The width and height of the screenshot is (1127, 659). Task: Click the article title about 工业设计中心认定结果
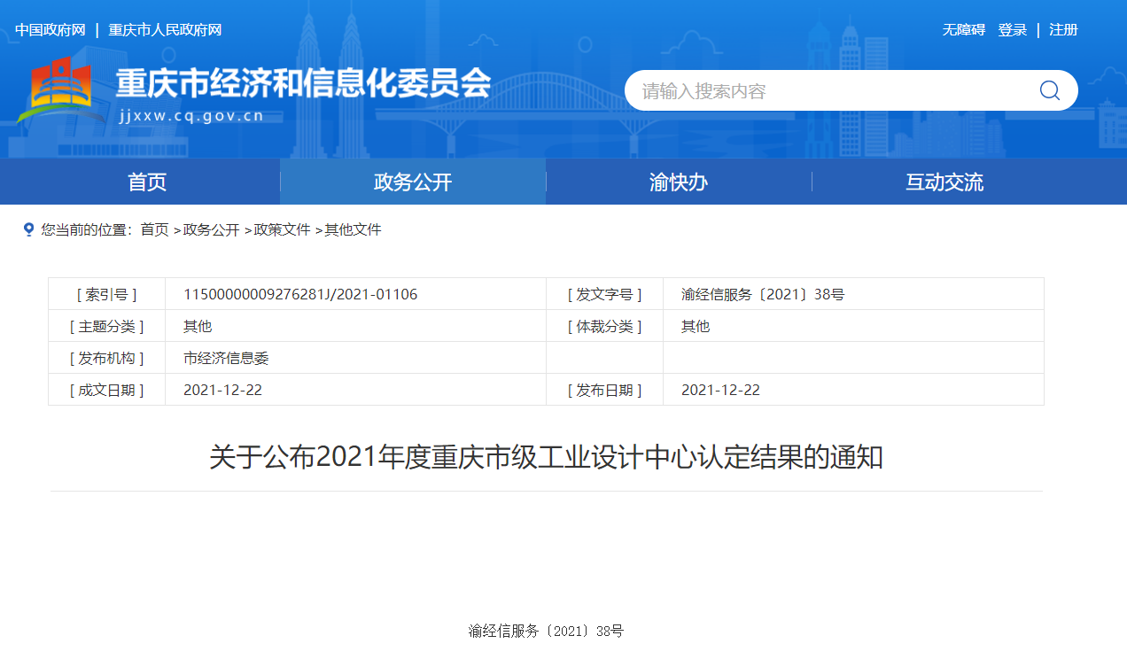[x=546, y=458]
